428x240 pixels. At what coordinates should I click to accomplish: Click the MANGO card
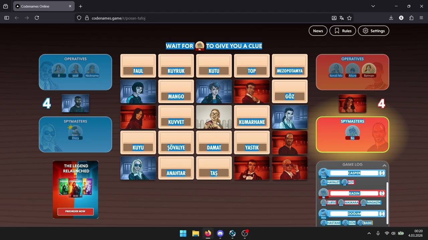pyautogui.click(x=176, y=91)
